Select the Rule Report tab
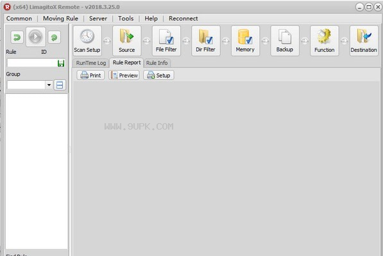 pos(126,62)
